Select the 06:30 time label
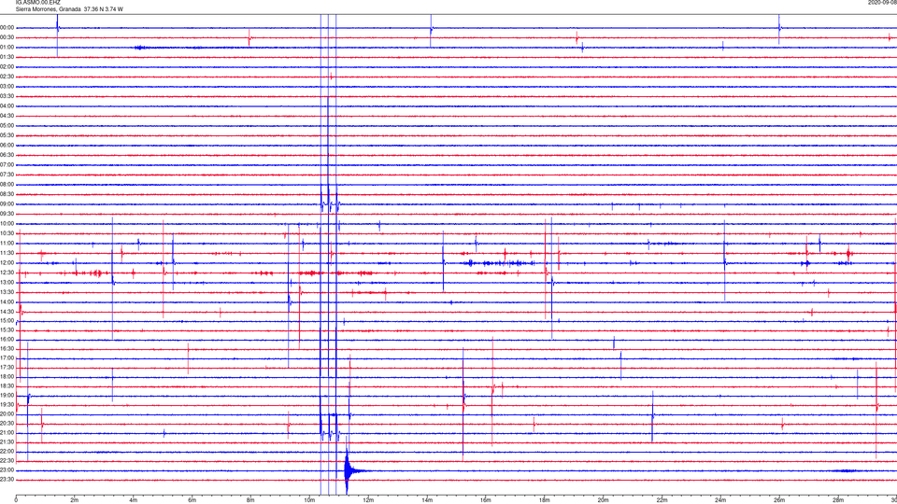Viewport: 897px width, 504px height. 7,155
